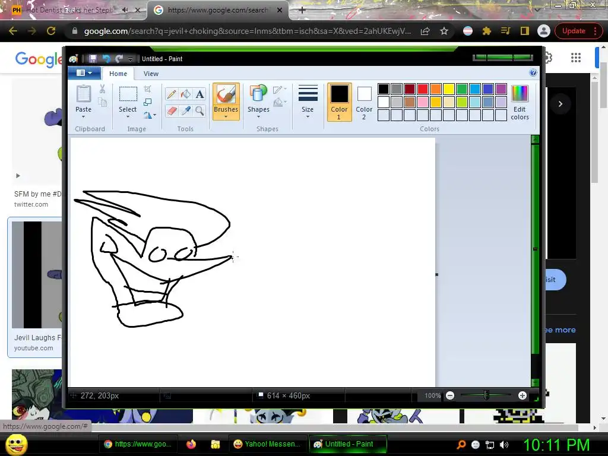Click Chrome's side panel toggle icon
The width and height of the screenshot is (608, 456).
click(525, 31)
